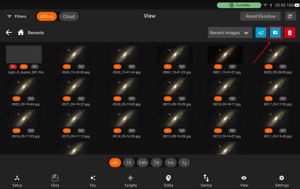Switch to Offline mode
Screen dimensions: 300x189
pyautogui.click(x=46, y=16)
